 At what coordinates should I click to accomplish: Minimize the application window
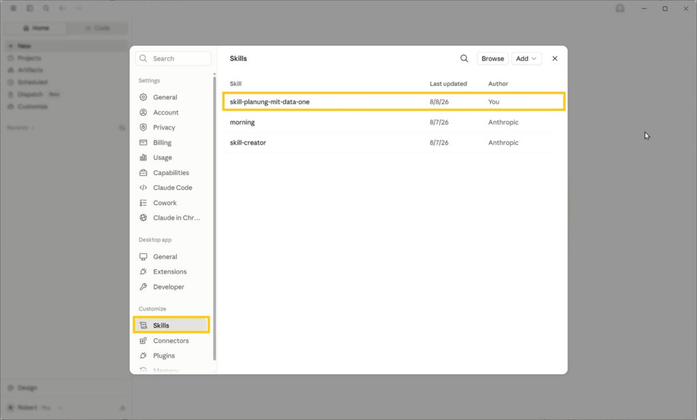644,8
